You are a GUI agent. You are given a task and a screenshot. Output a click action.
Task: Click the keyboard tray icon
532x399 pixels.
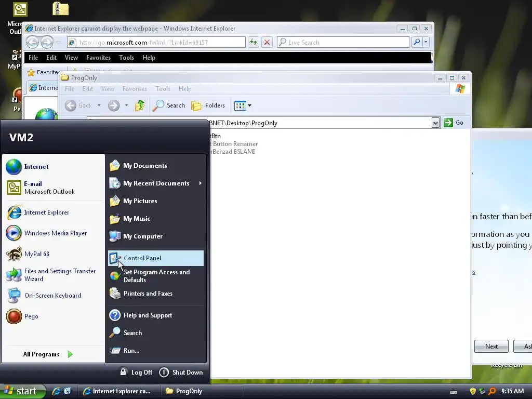point(454,392)
